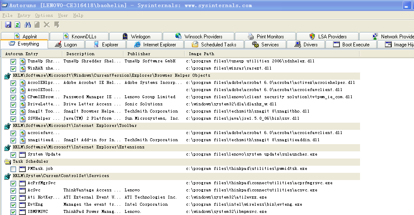
Task: Open the Options menu
Action: [44, 16]
